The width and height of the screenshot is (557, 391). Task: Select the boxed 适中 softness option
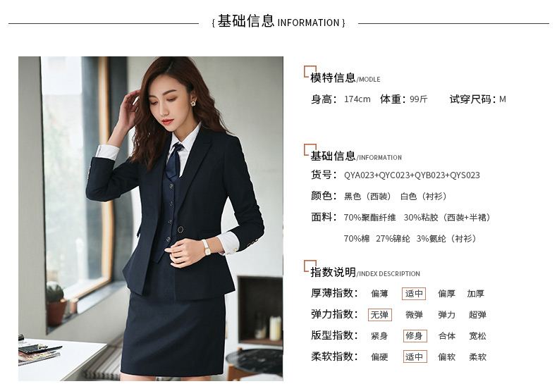click(415, 356)
